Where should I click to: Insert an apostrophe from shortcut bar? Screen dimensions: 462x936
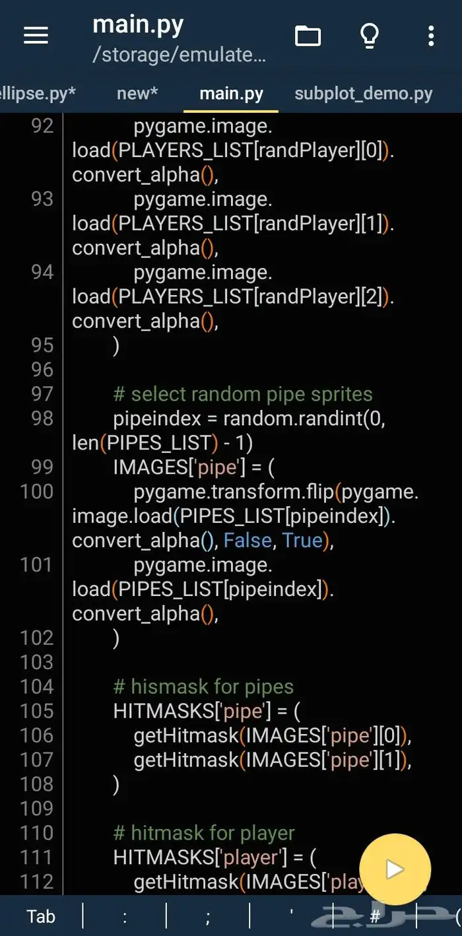tap(291, 916)
